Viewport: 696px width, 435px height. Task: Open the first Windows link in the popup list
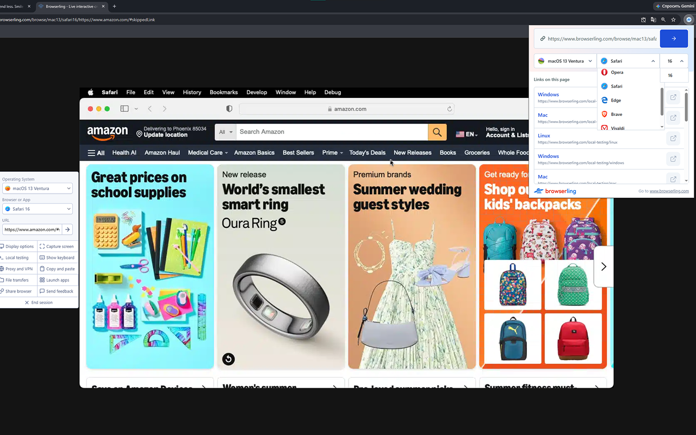coord(548,95)
